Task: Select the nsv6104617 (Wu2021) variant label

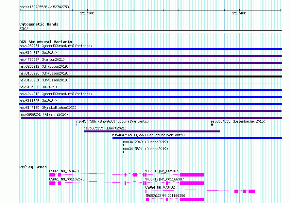Action: coord(38,53)
